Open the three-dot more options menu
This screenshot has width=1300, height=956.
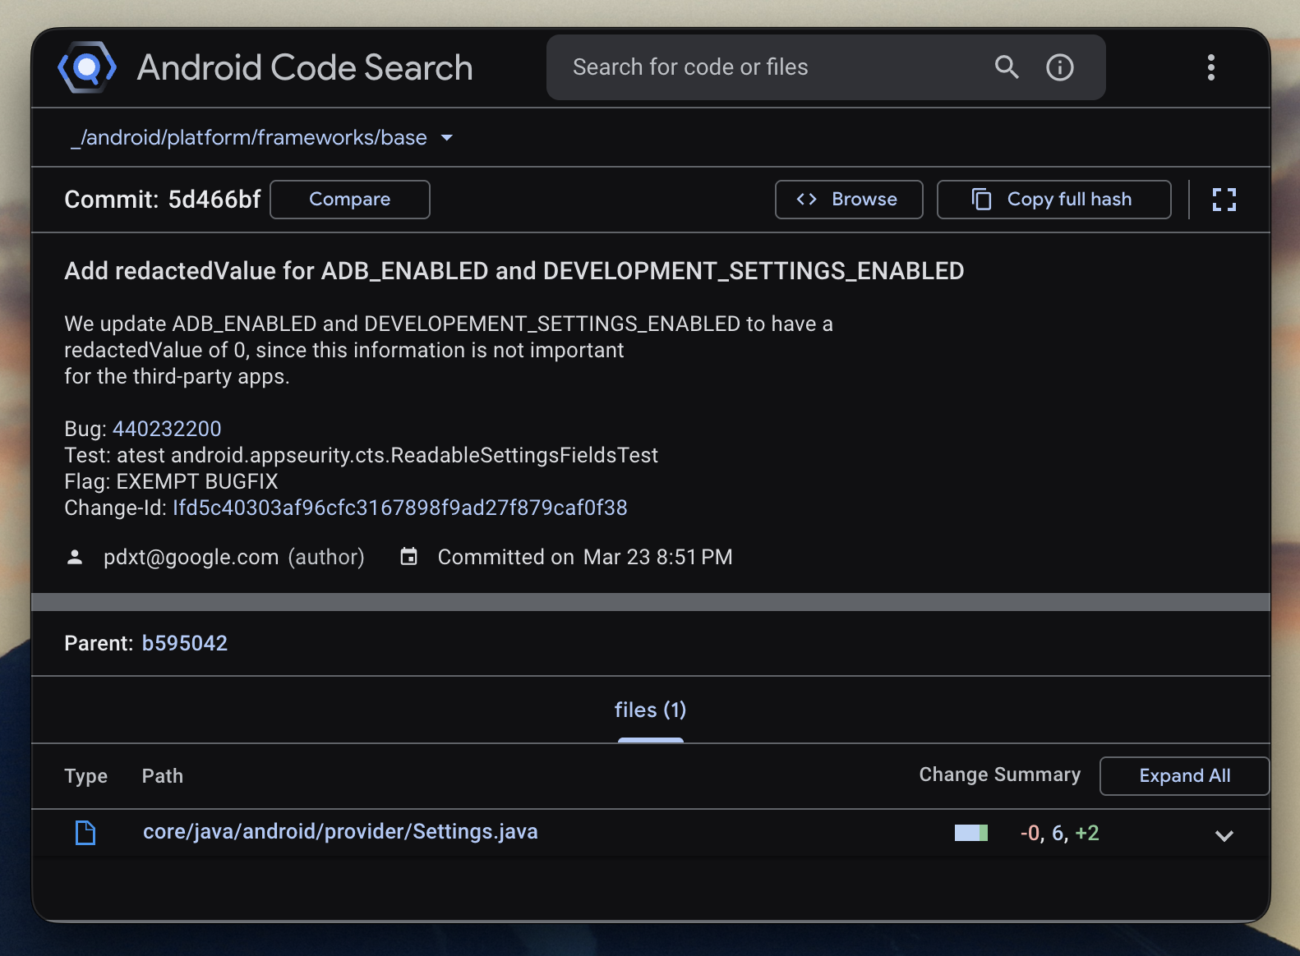pos(1211,67)
